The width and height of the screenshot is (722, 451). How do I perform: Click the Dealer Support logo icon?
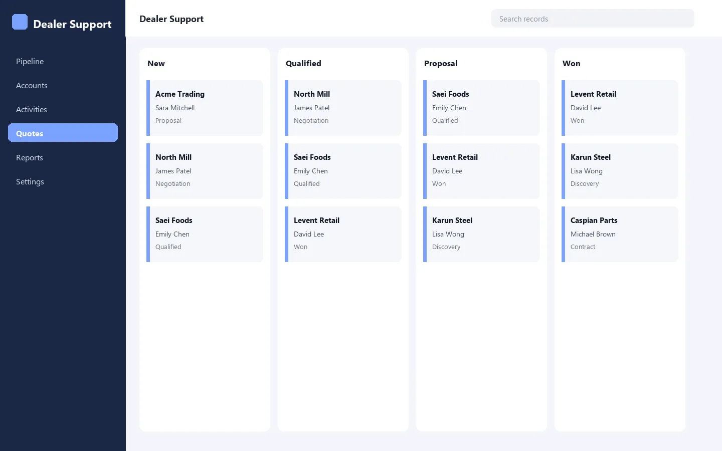(20, 22)
